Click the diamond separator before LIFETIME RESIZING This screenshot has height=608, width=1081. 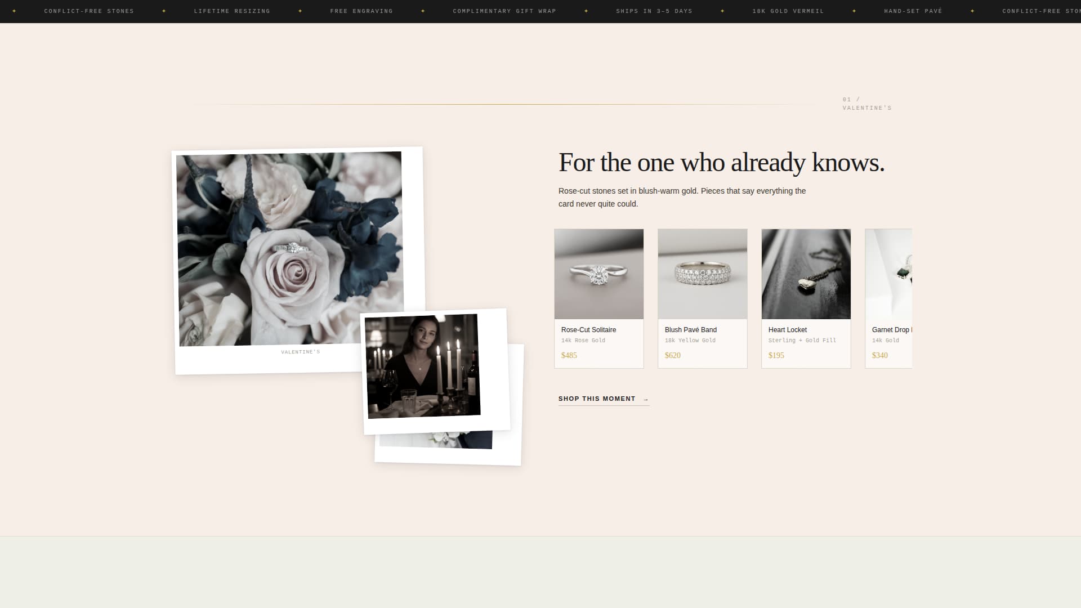pyautogui.click(x=164, y=11)
